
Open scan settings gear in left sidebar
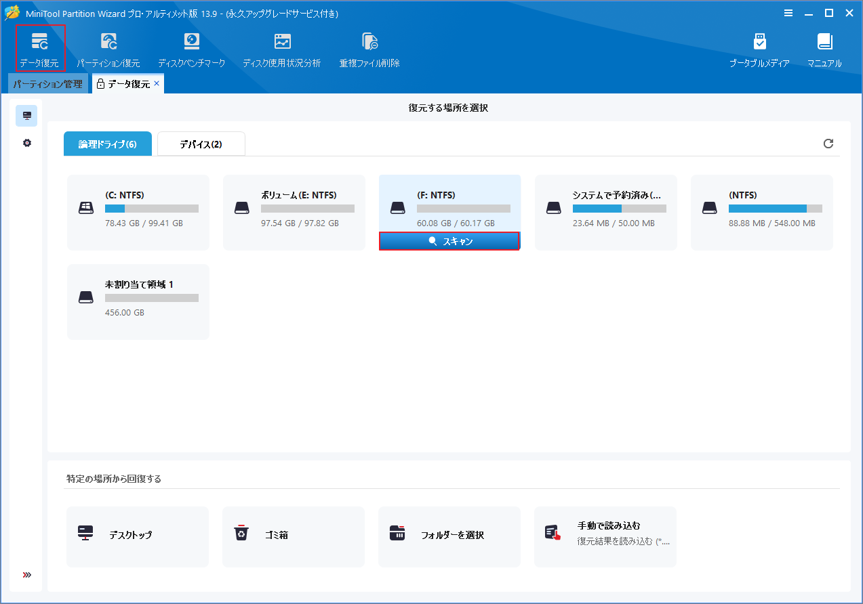(x=27, y=143)
